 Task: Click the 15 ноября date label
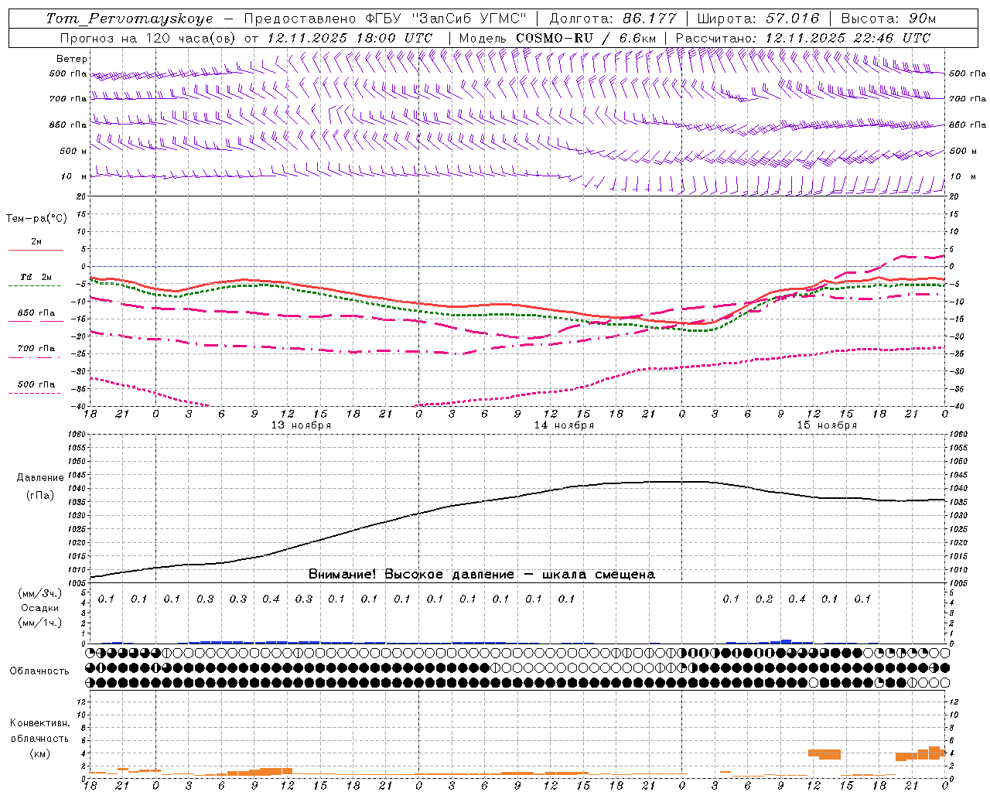coord(827,425)
